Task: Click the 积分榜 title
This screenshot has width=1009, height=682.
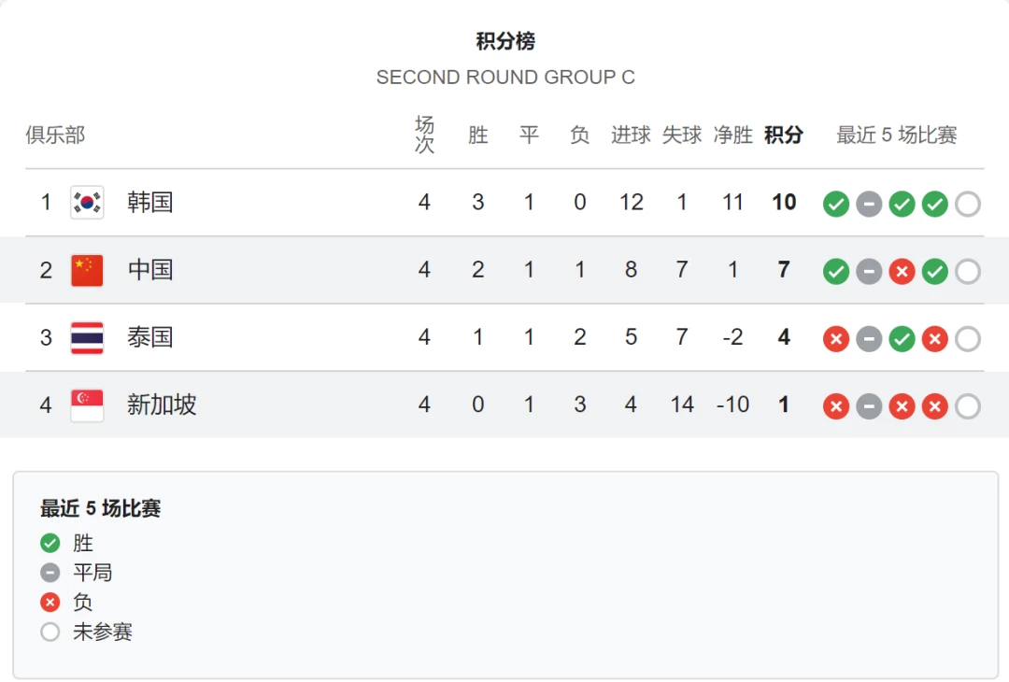Action: (x=505, y=41)
